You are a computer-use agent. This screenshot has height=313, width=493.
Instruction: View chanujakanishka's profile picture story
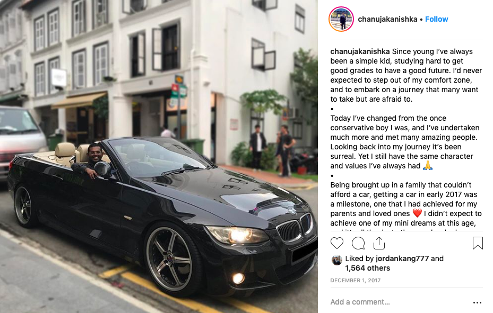click(x=341, y=19)
